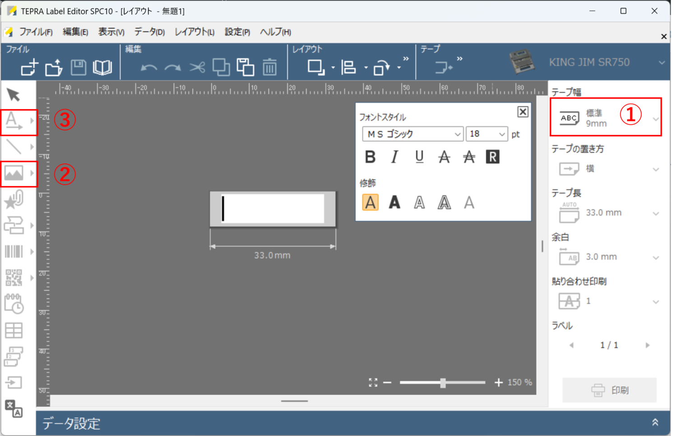Toggle single strikethrough font style
The height and width of the screenshot is (436, 677).
point(444,157)
